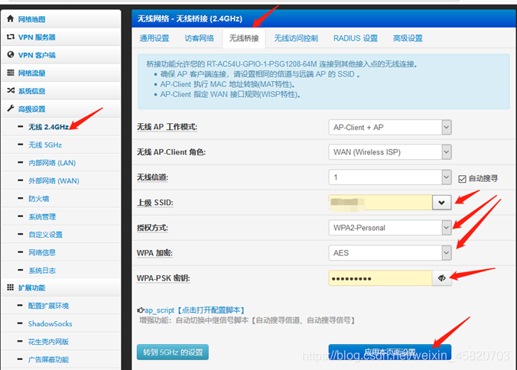Open the 自定义设置 page
Viewport: 517px width, 370px height.
tap(45, 235)
